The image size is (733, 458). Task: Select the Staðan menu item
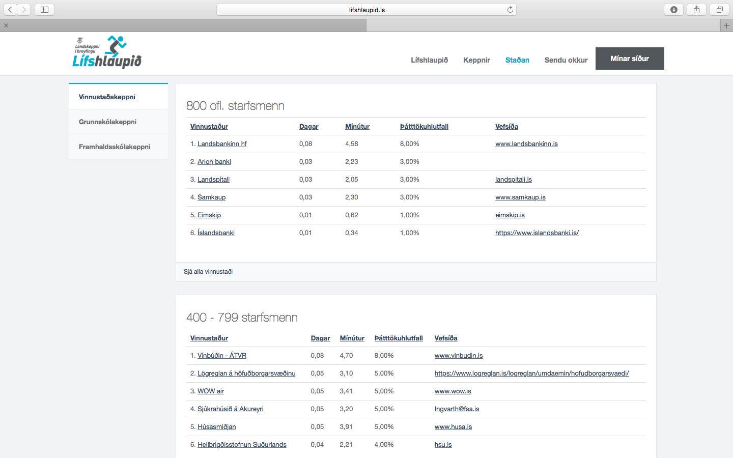click(517, 60)
